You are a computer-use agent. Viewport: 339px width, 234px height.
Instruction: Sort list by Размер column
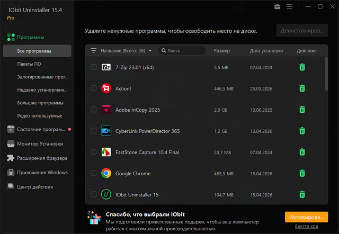[x=222, y=51]
